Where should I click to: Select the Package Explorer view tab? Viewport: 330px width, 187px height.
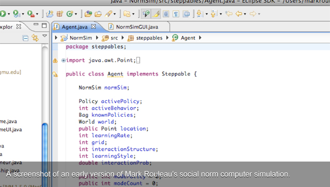[x=6, y=27]
